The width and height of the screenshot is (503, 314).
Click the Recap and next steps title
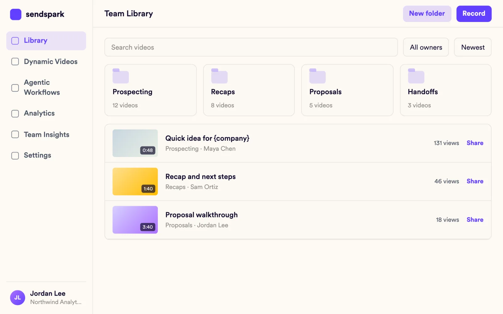(201, 176)
